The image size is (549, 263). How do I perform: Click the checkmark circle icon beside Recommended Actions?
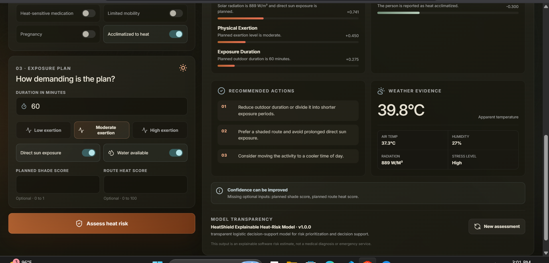pyautogui.click(x=221, y=91)
